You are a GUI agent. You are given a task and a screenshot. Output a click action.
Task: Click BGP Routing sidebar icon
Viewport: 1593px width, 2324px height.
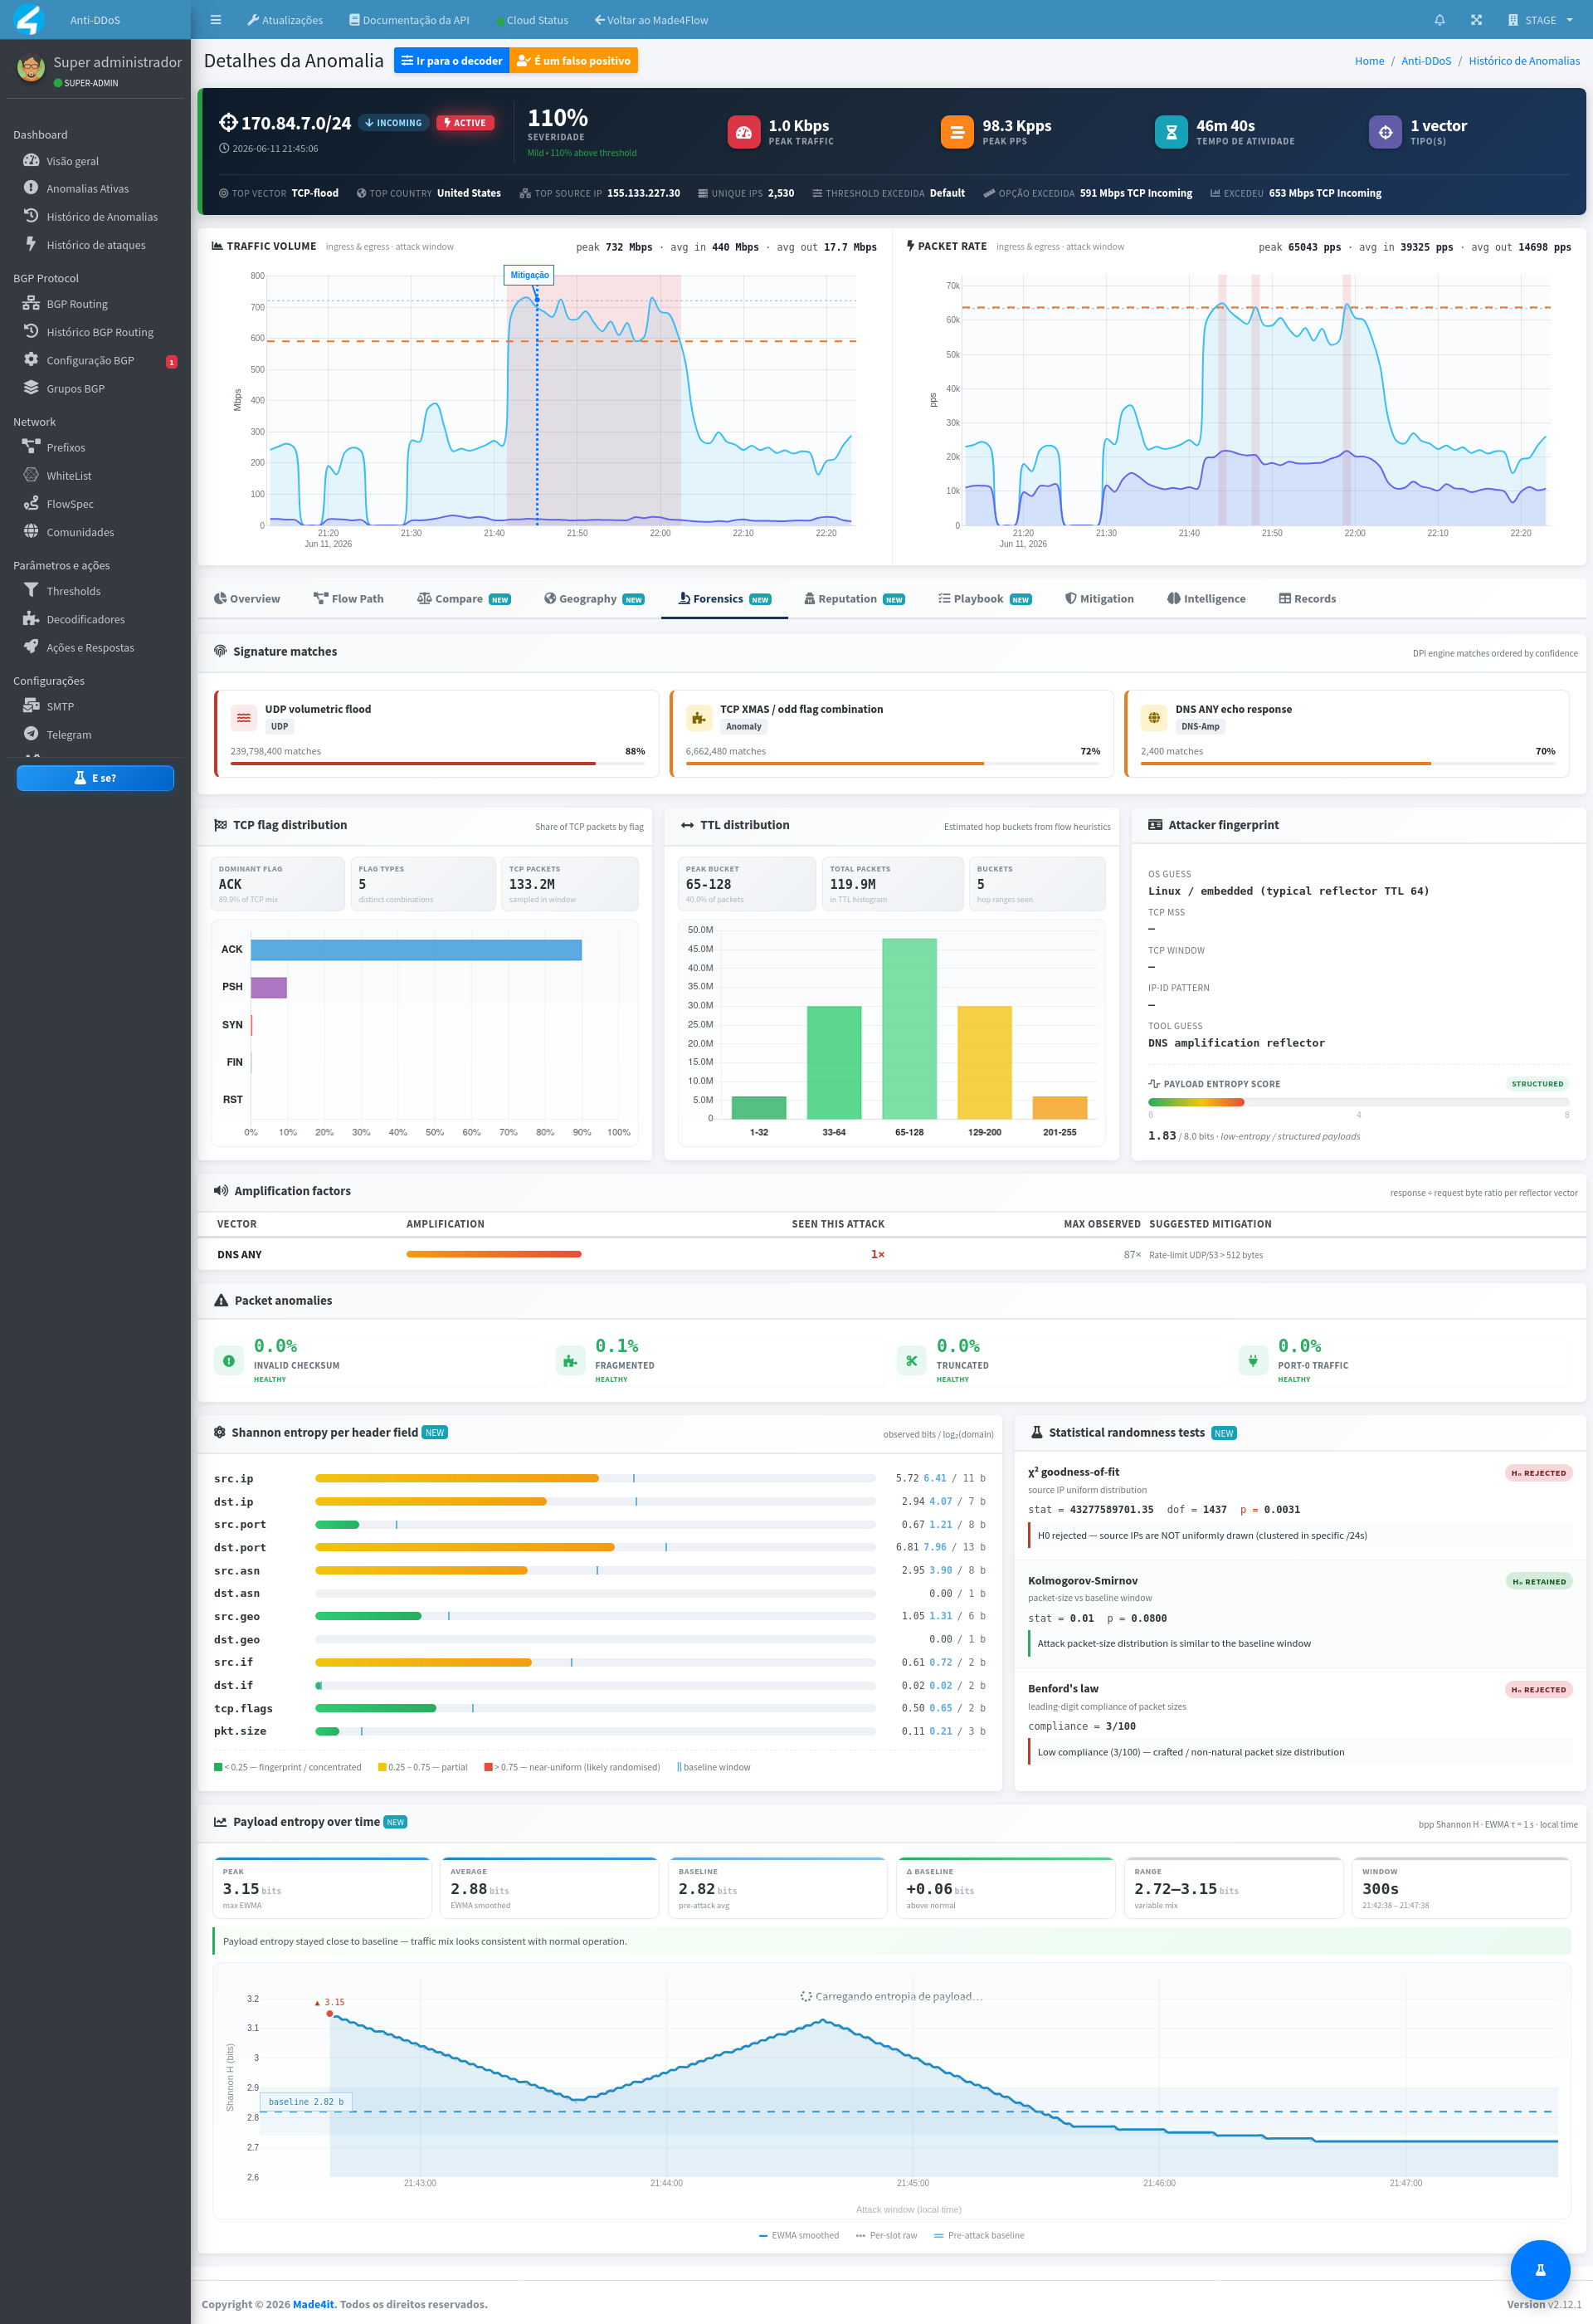point(31,303)
